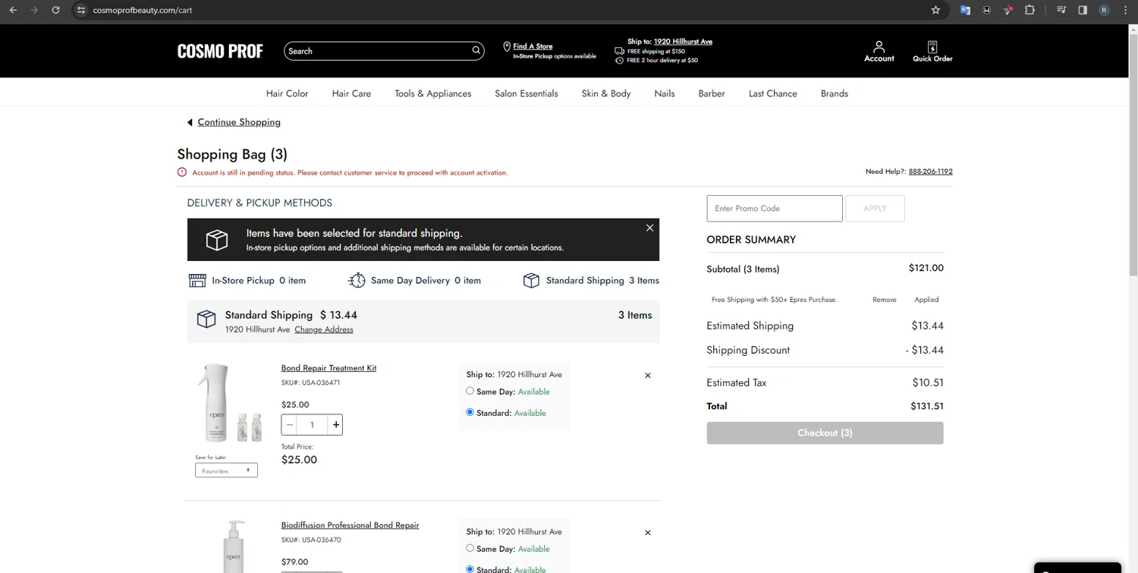Open Hair Care menu

tap(351, 93)
